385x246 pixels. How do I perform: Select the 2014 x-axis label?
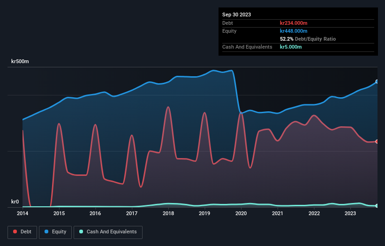(x=23, y=213)
